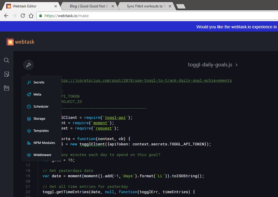278x197 pixels.
Task: Open the Storage panel
Action: [x=39, y=118]
